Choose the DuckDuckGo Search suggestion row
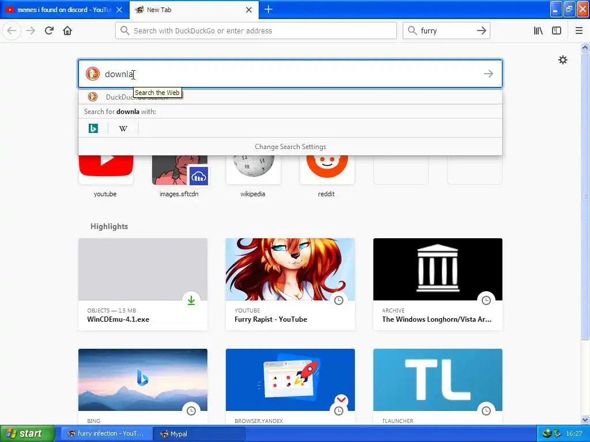The image size is (590, 442). 290,97
